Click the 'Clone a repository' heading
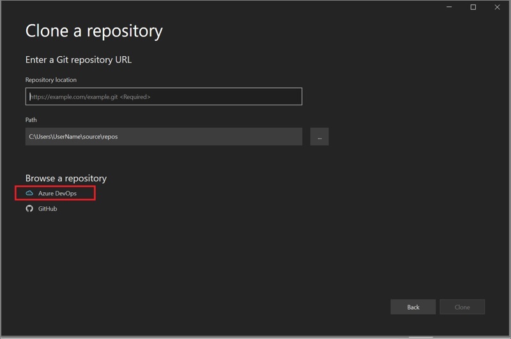Viewport: 511px width, 339px height. tap(94, 31)
